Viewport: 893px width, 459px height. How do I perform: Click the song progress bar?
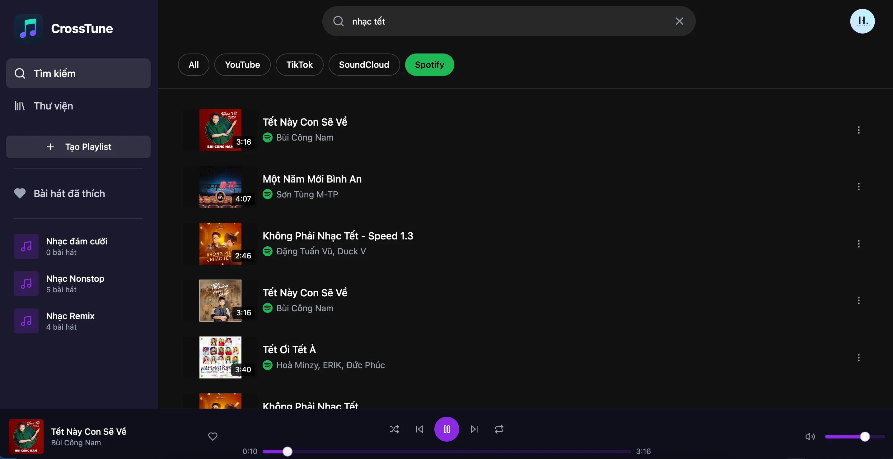point(446,451)
